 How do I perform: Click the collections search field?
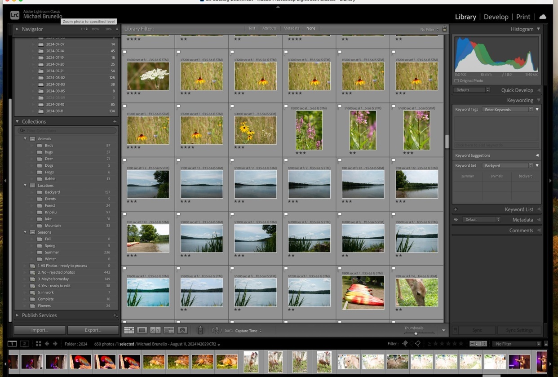(x=67, y=130)
